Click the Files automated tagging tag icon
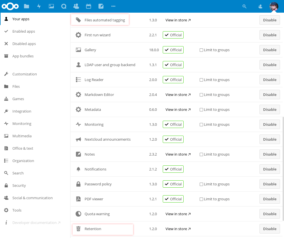The width and height of the screenshot is (284, 238). tap(78, 20)
